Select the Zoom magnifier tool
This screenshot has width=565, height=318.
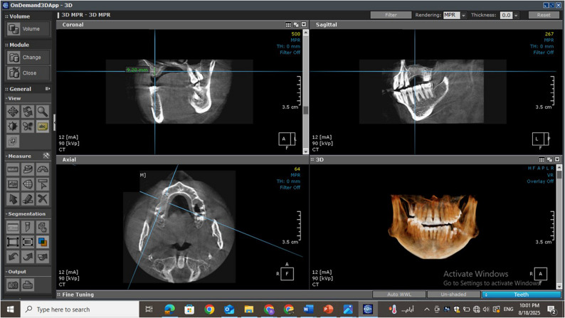43,112
